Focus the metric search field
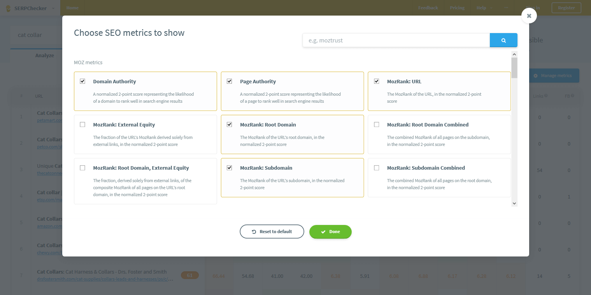The height and width of the screenshot is (295, 591). tap(396, 40)
